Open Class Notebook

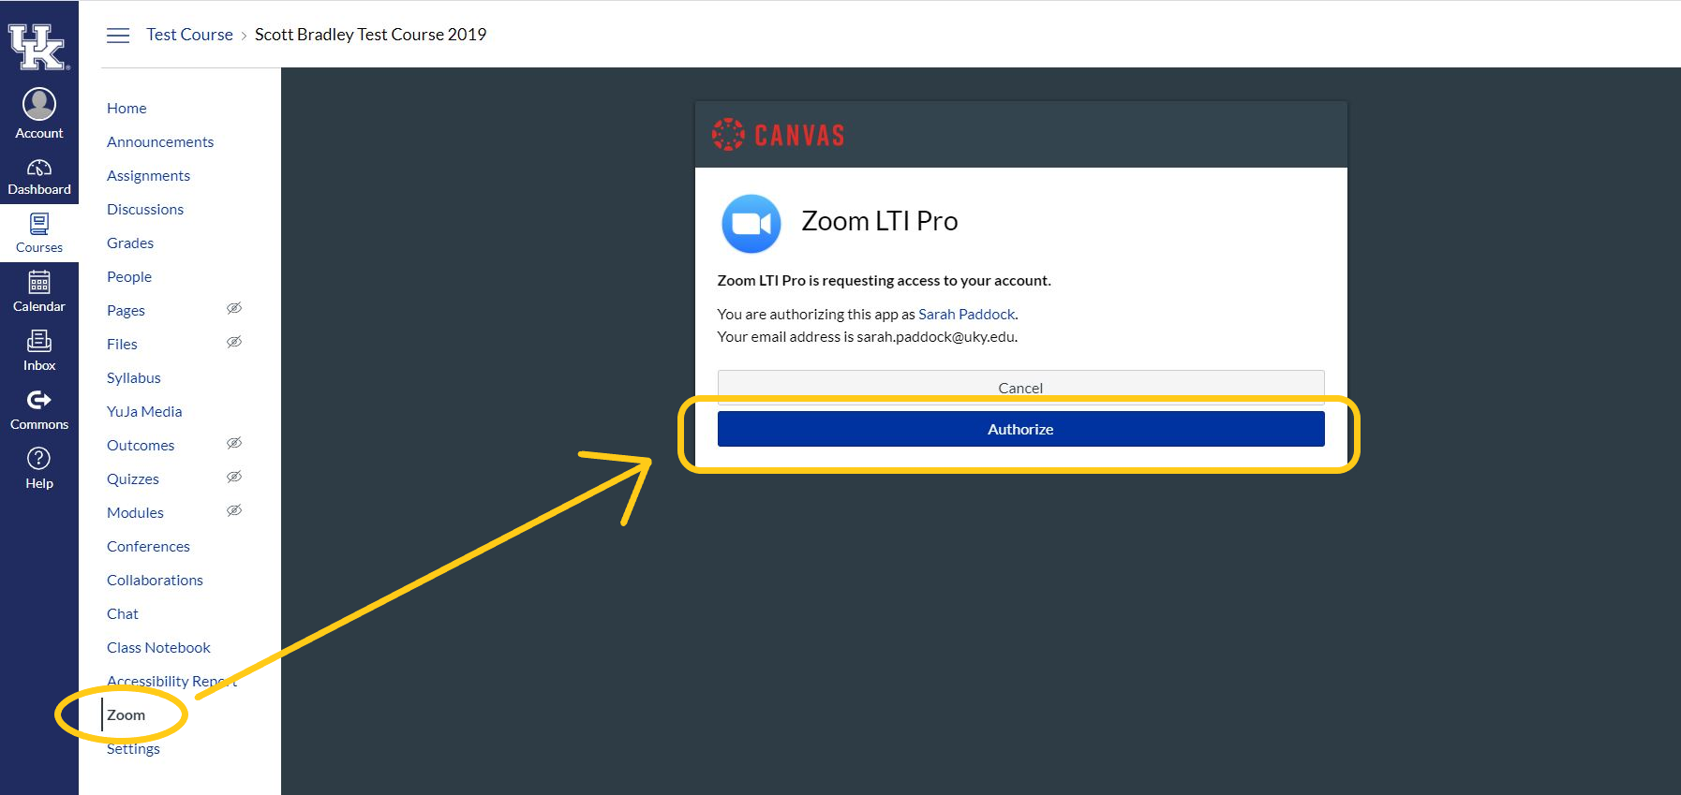tap(158, 647)
